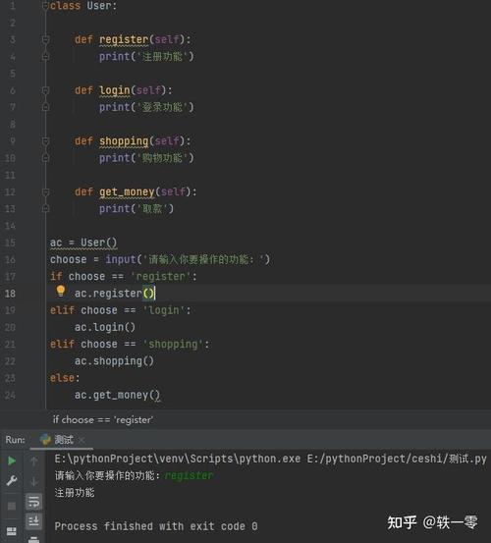Click the Up the stack trace arrow
491x543 pixels.
pyautogui.click(x=34, y=461)
